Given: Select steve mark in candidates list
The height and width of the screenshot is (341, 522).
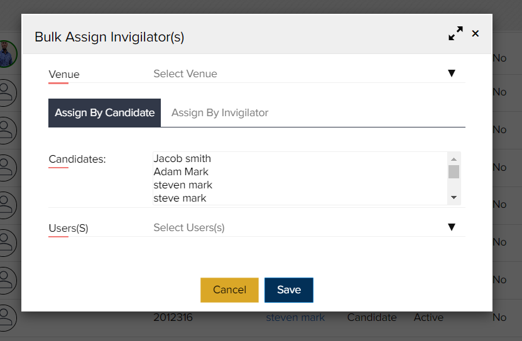Looking at the screenshot, I should (x=180, y=198).
